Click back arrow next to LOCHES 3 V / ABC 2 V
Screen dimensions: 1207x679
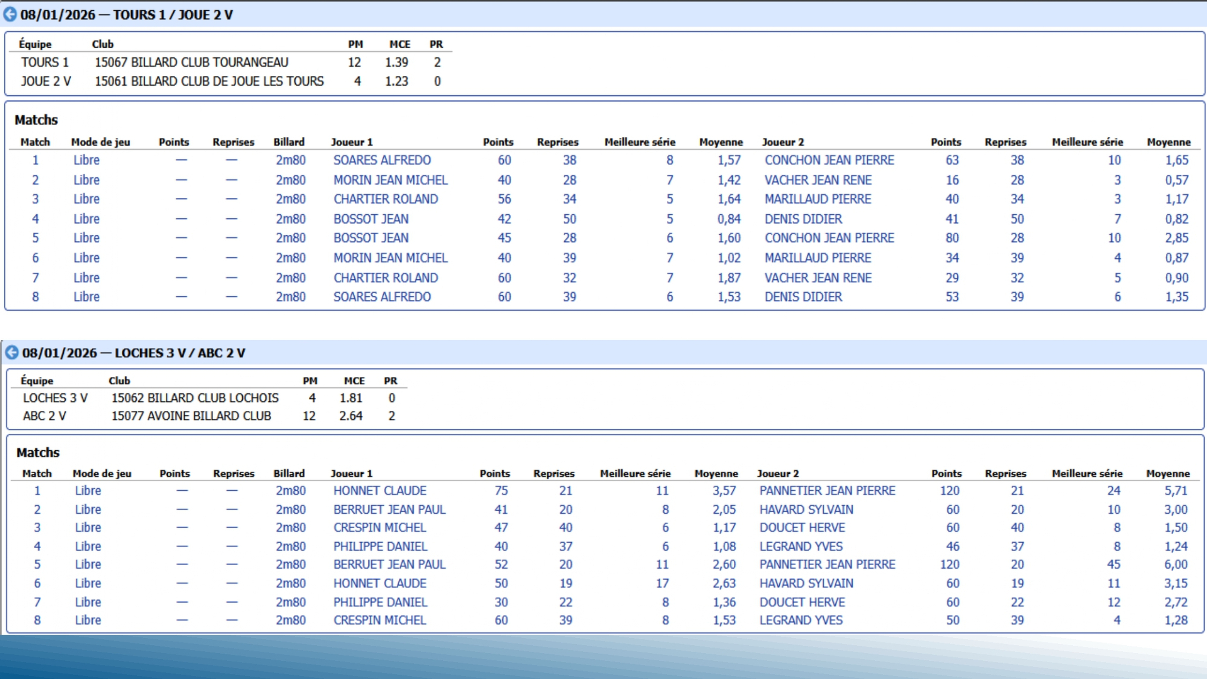click(x=12, y=352)
